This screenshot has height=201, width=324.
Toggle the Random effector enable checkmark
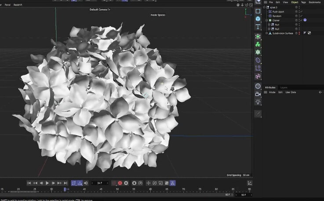301,16
